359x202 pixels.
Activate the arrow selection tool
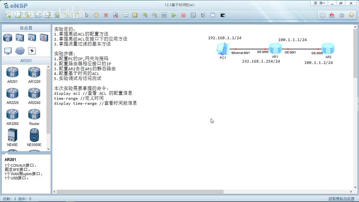click(87, 15)
